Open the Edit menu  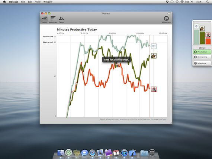pos(30,2)
